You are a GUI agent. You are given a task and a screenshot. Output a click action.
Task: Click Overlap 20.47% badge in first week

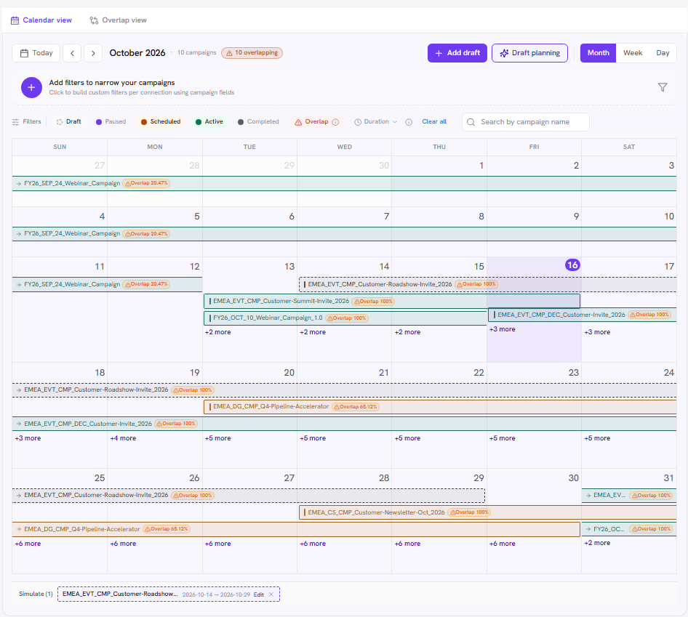click(146, 183)
